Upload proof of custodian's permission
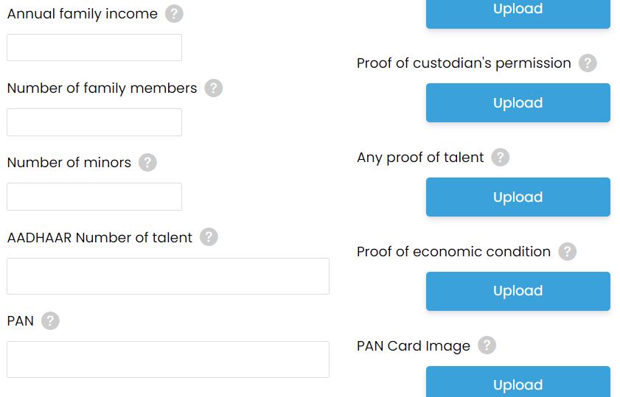This screenshot has width=620, height=397. click(x=518, y=102)
